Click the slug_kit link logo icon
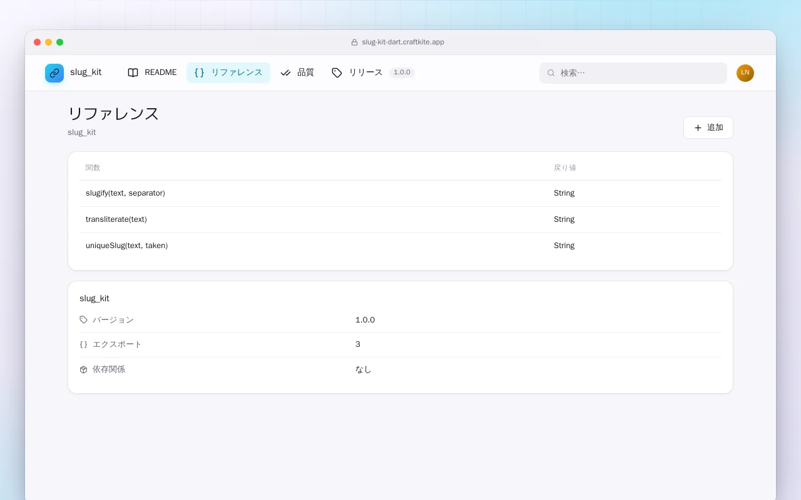 54,73
